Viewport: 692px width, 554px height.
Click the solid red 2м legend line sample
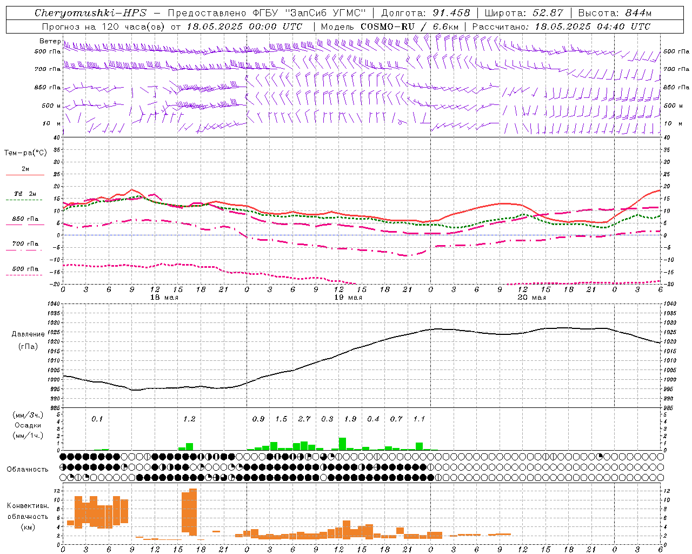[25, 175]
